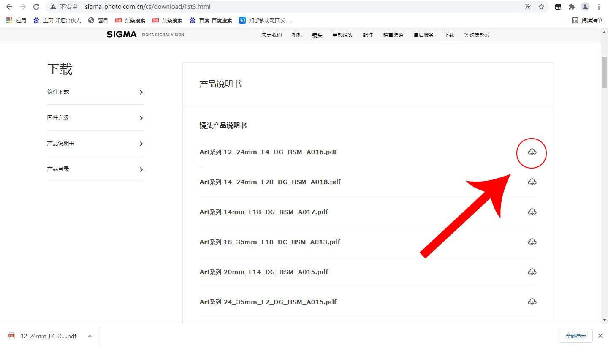The image size is (608, 348).
Task: Open the downloaded PDF's options chevron
Action: click(x=90, y=336)
